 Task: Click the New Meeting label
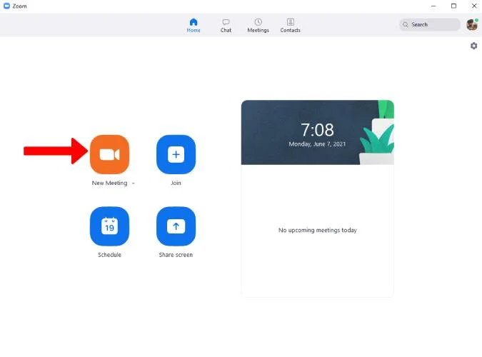coord(109,183)
